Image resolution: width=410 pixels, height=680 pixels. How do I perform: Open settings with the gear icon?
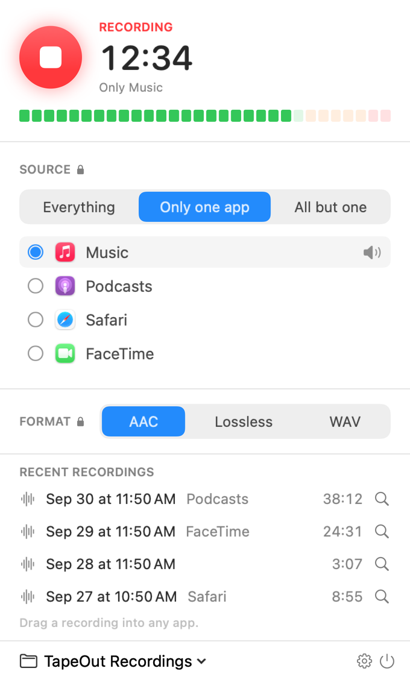pyautogui.click(x=364, y=661)
